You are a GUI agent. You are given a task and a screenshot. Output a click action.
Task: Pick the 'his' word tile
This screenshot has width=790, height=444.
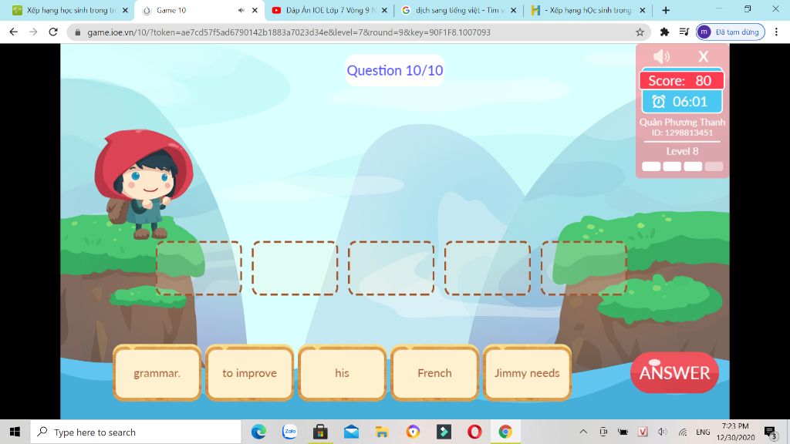tap(342, 373)
